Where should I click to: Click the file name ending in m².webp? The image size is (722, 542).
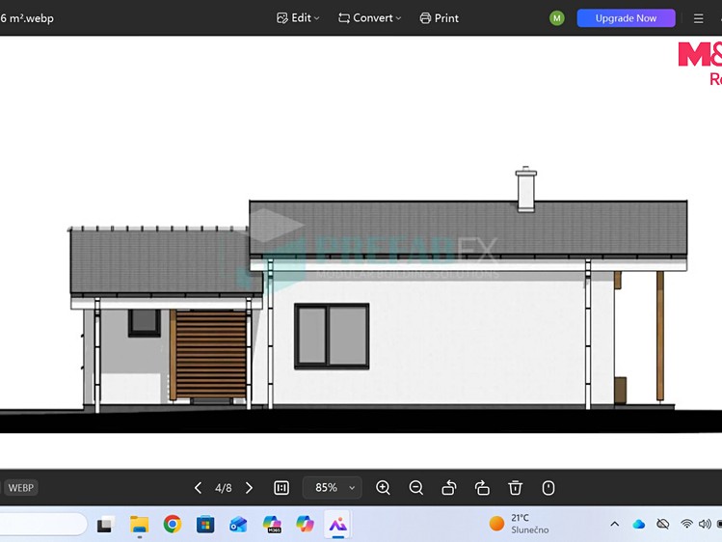(x=27, y=18)
